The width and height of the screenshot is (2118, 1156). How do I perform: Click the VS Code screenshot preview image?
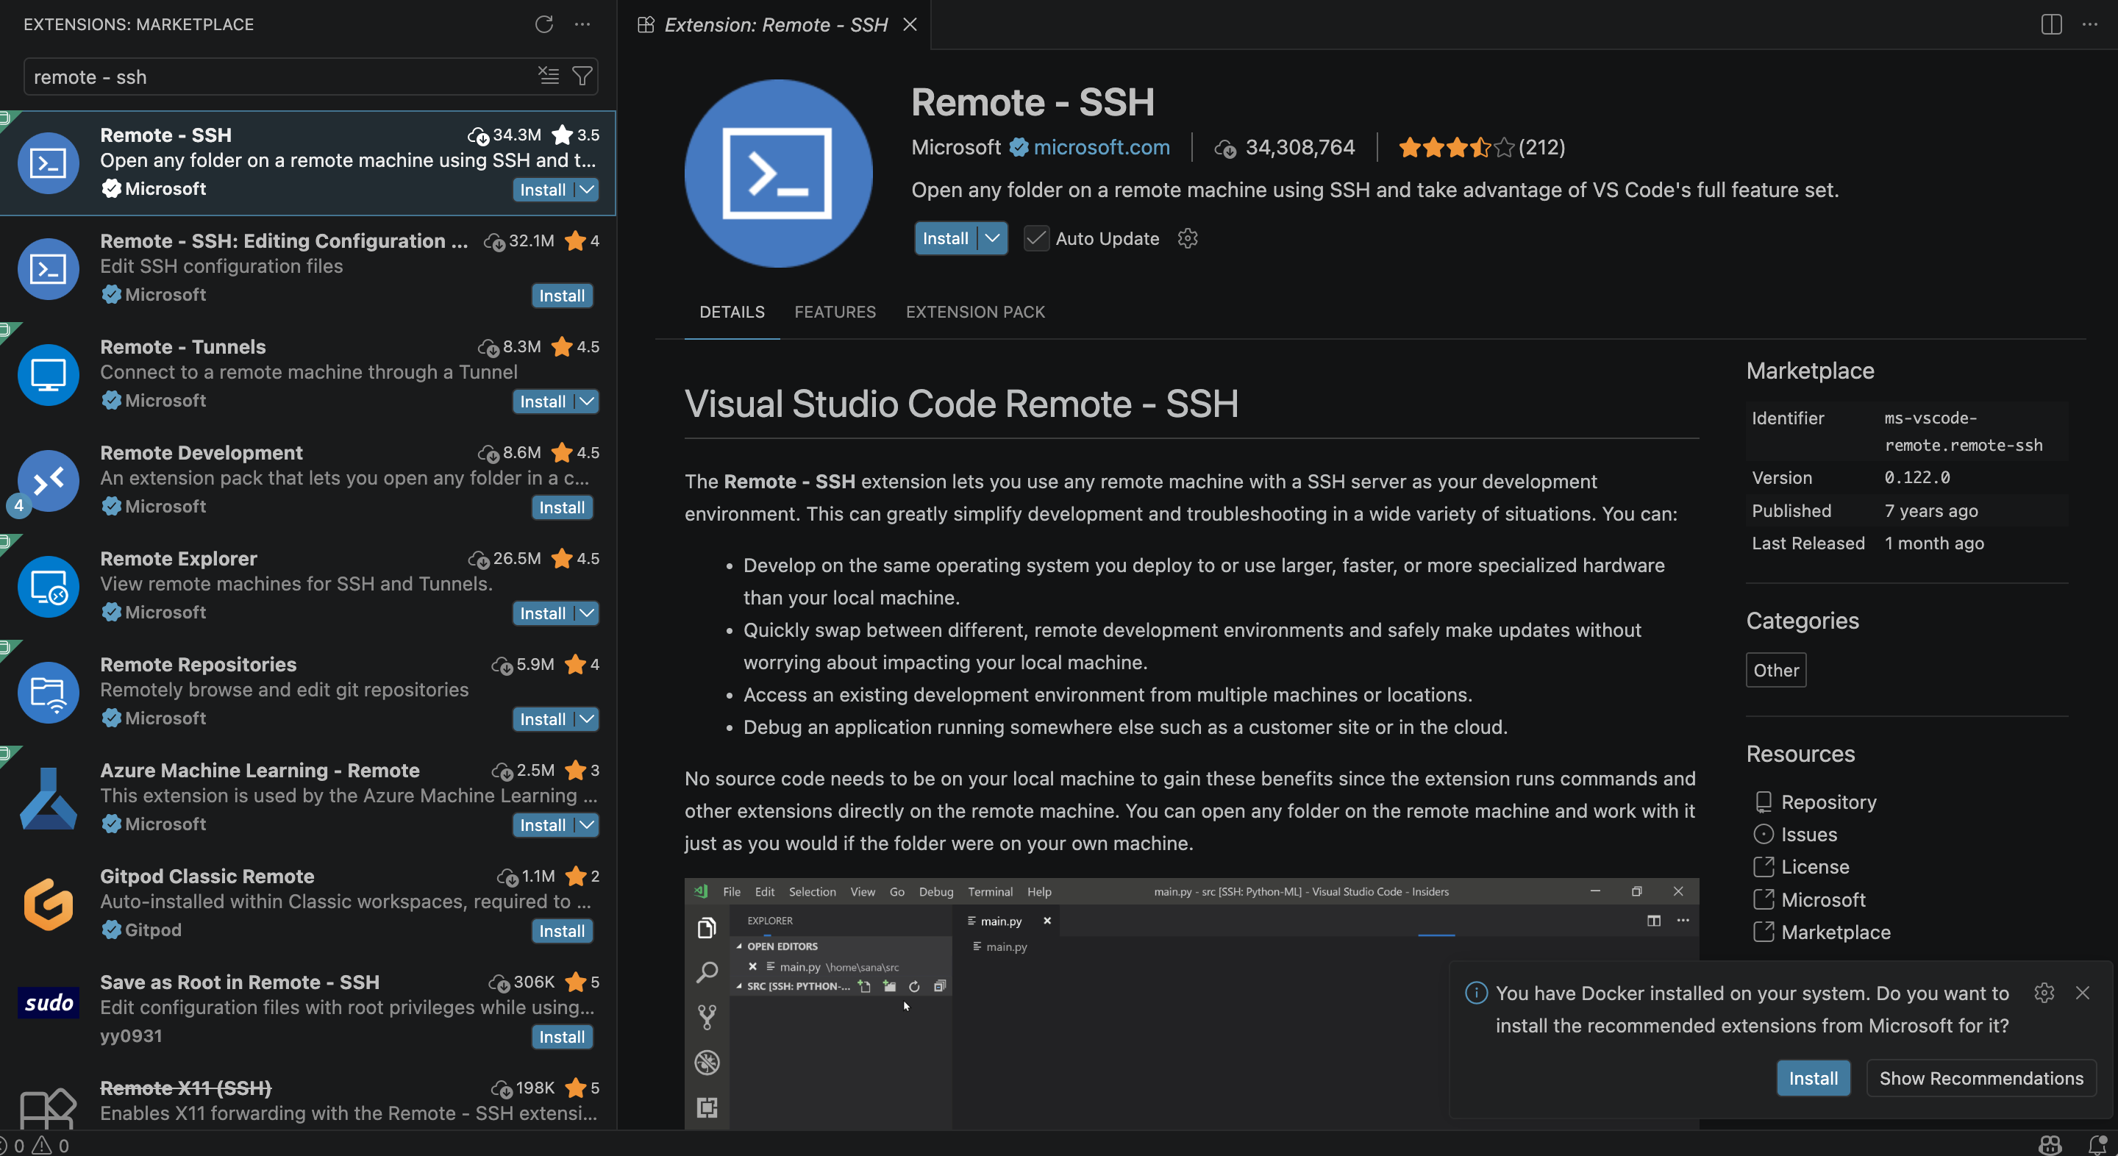pyautogui.click(x=1191, y=1003)
